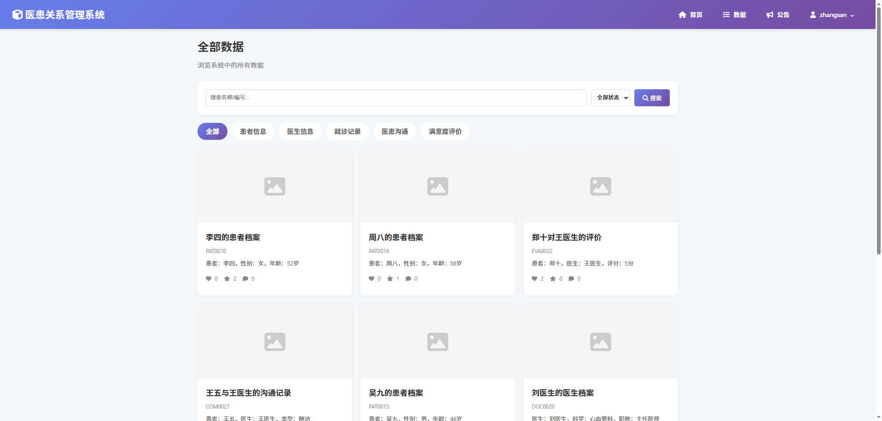
Task: Click the 周八的患者档案 placeholder image
Action: (x=438, y=186)
